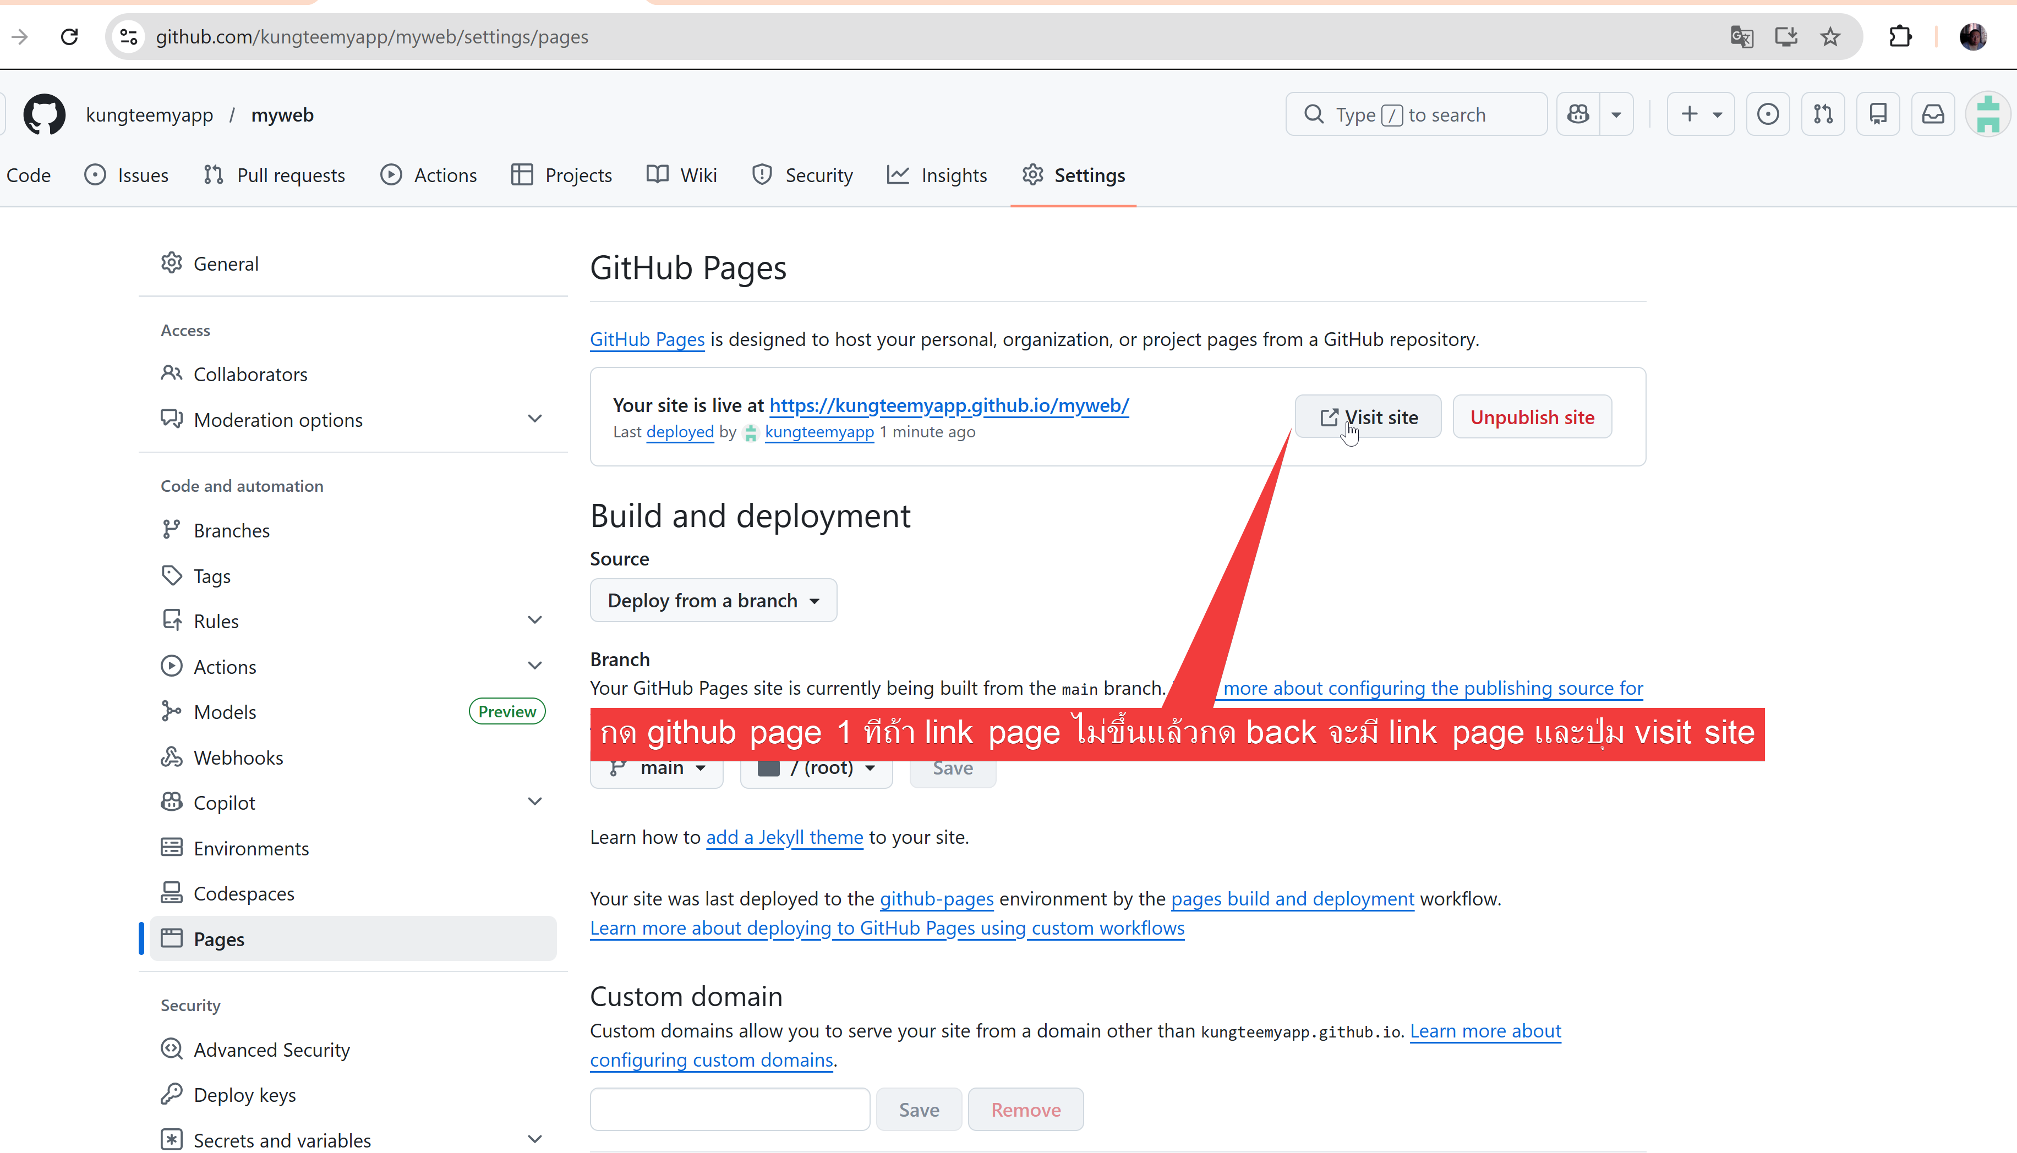Open the main branch selector dropdown
The width and height of the screenshot is (2017, 1153).
[657, 769]
